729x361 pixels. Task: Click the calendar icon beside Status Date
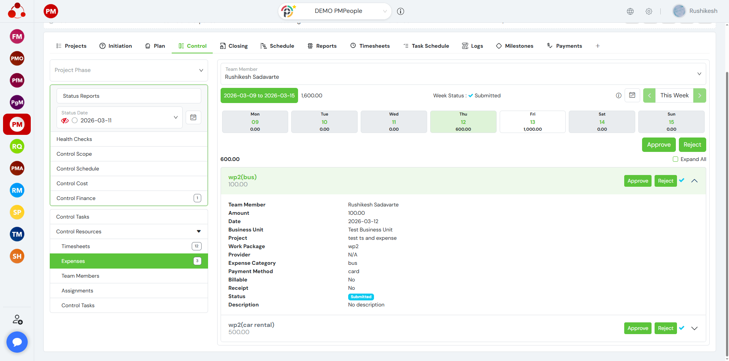[193, 117]
